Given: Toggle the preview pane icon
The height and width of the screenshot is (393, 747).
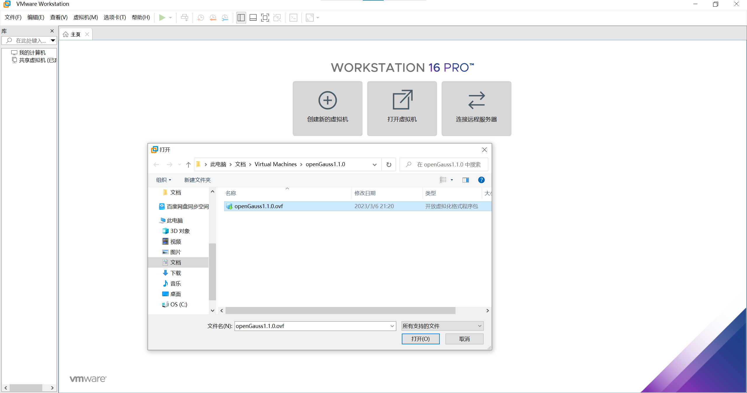Looking at the screenshot, I should tap(465, 180).
